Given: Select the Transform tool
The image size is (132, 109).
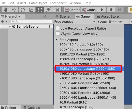Looking at the screenshot, I should click(48, 10).
